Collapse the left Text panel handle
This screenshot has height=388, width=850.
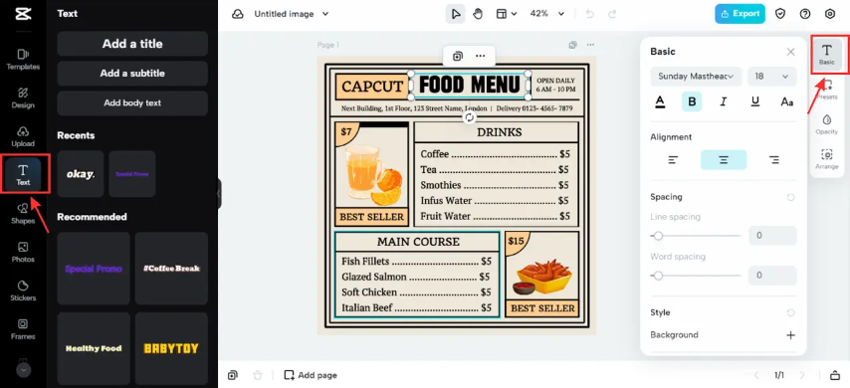[219, 193]
